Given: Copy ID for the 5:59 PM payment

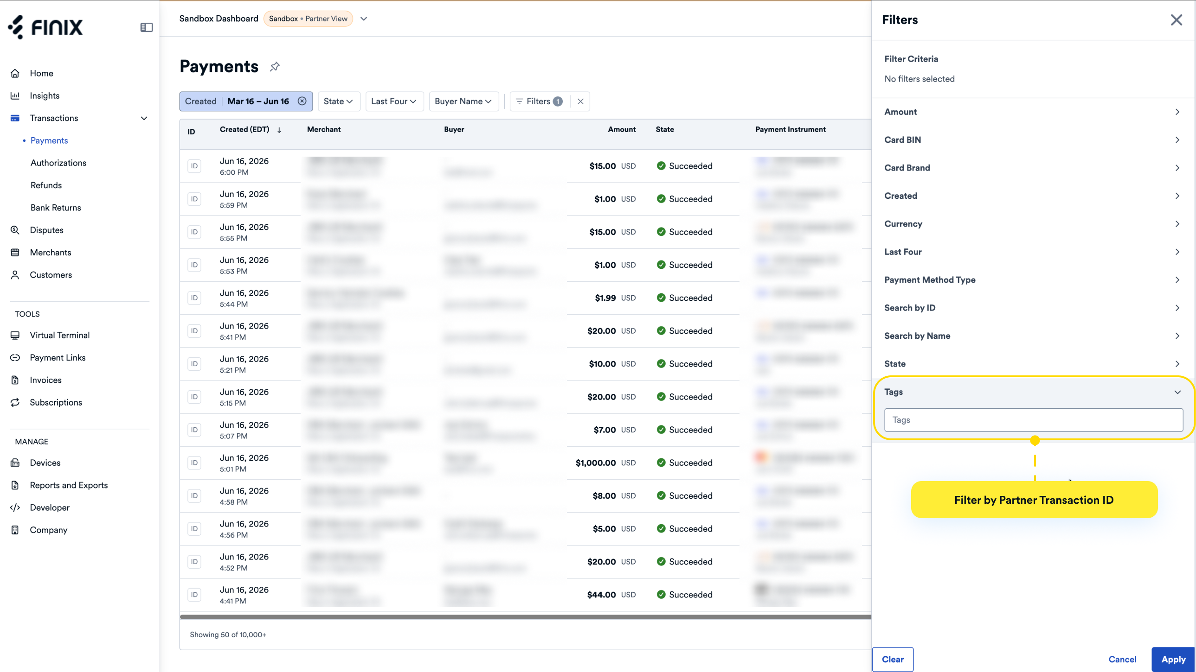Looking at the screenshot, I should tap(194, 199).
